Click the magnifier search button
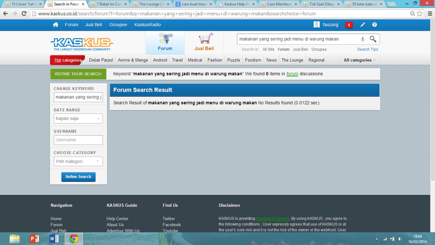Screen dimensions: 435x245 point(373,39)
